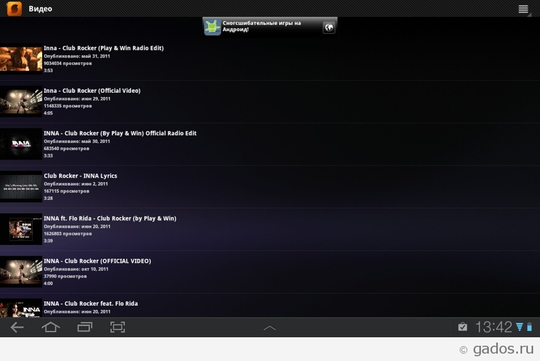
Task: Select 'Inna - Club Rocker (Official Video)' title
Action: 92,91
